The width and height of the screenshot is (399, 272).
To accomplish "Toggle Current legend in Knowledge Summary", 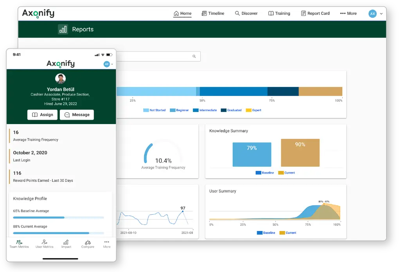I will (286, 173).
